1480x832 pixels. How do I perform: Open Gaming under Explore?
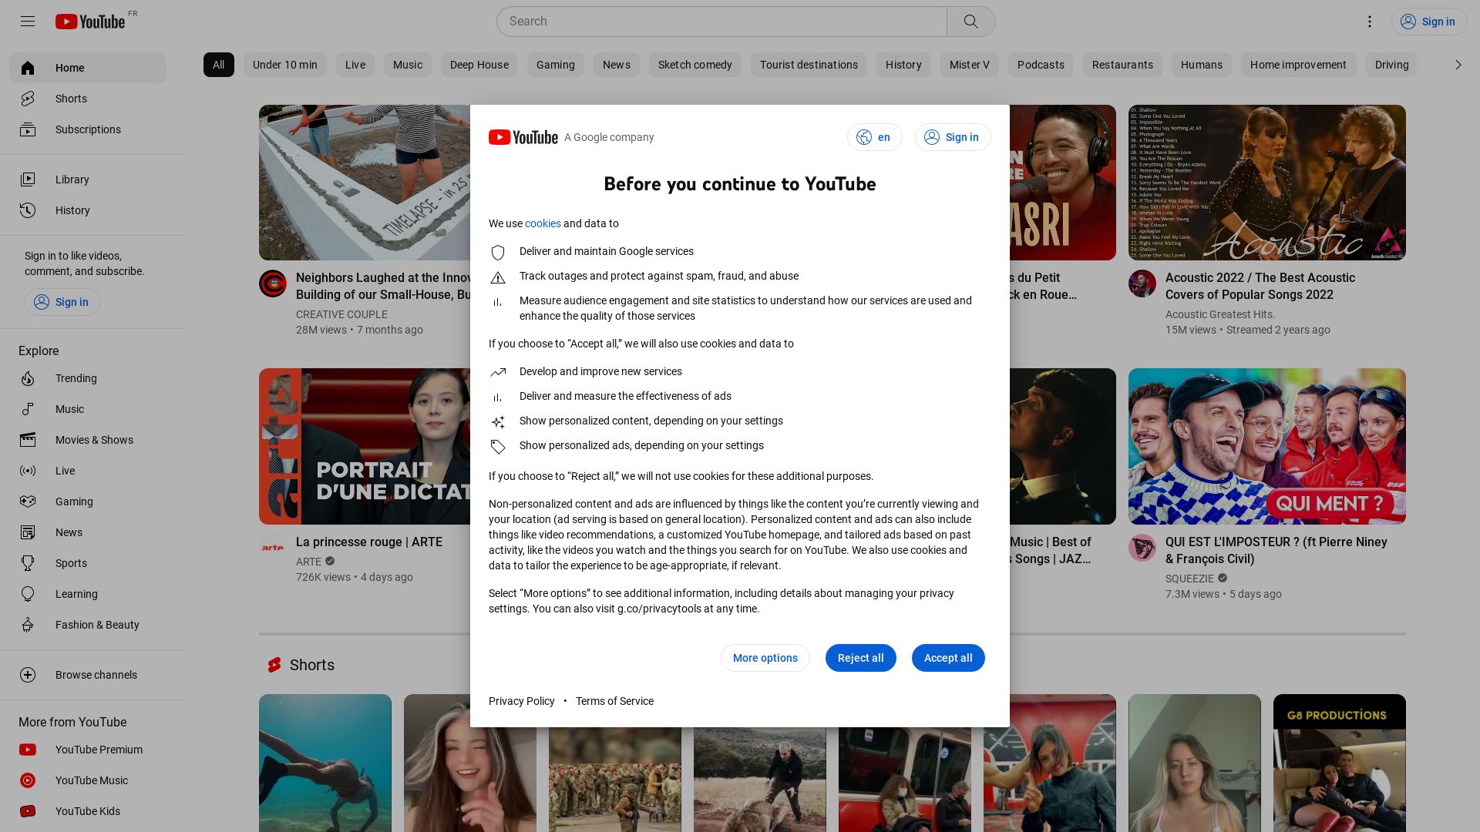(x=88, y=502)
